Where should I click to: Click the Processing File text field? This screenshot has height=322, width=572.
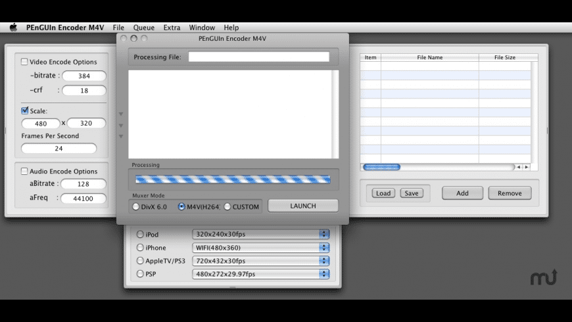[x=258, y=57]
